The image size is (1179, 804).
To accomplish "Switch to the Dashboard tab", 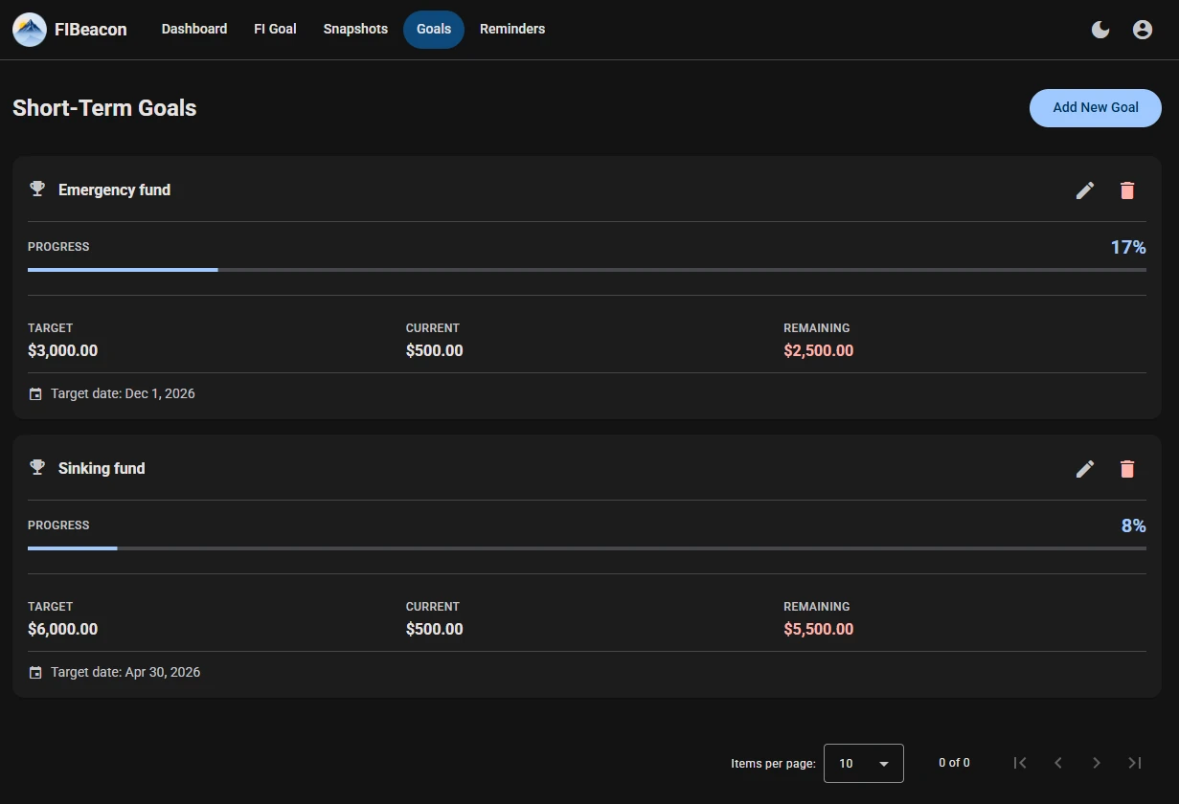I will click(x=193, y=29).
